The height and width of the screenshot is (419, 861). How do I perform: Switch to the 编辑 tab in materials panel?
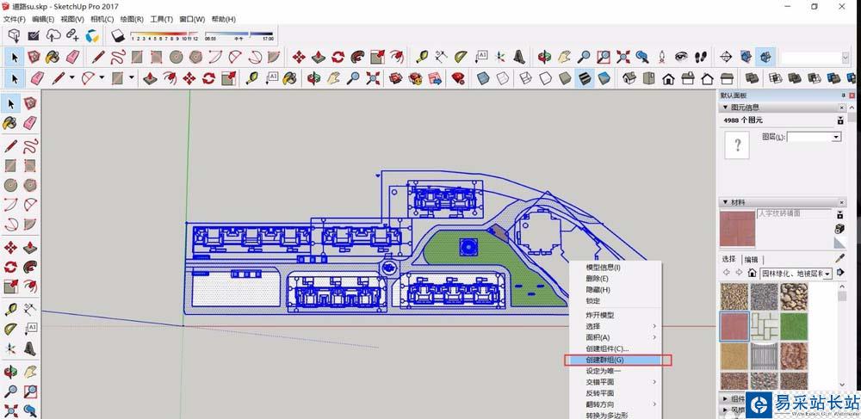pyautogui.click(x=751, y=260)
